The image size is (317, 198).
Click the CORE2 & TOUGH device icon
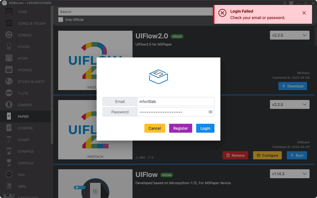click(x=9, y=23)
